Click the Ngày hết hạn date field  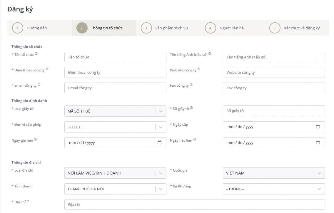(x=274, y=142)
